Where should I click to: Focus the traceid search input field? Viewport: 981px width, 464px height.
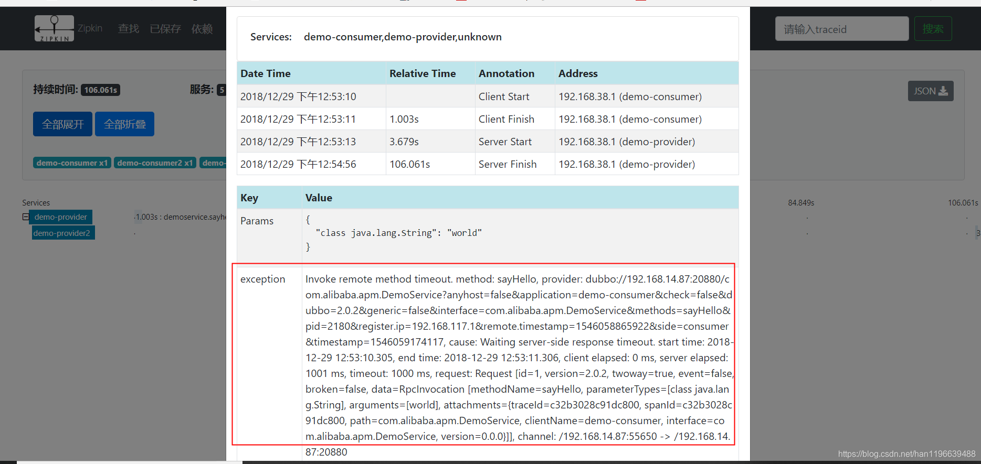click(x=842, y=29)
